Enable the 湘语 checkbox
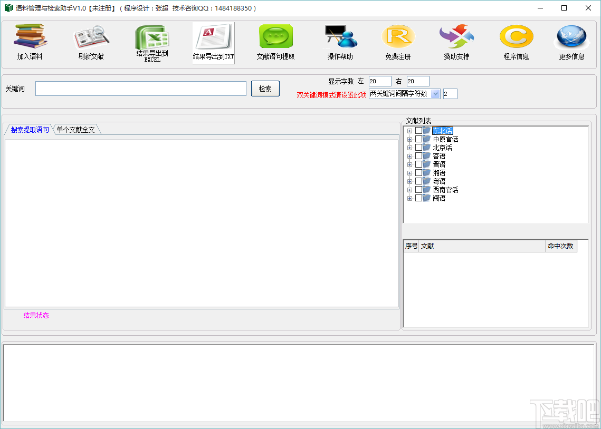This screenshot has height=429, width=601. pos(419,172)
